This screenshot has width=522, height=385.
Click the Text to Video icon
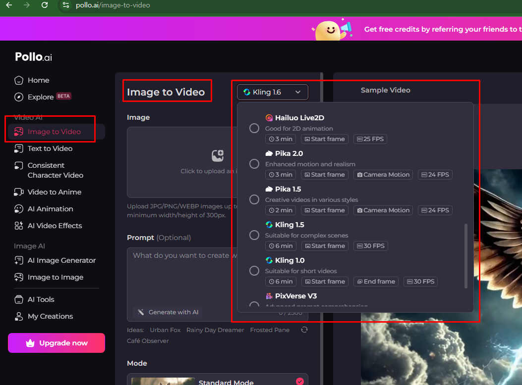[19, 148]
